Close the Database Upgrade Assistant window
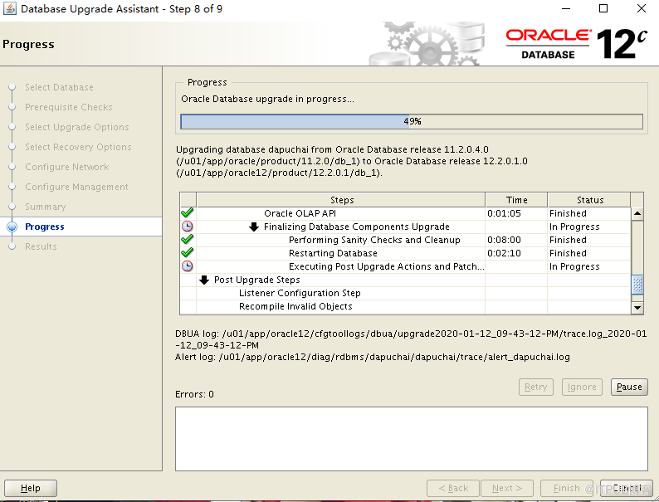The width and height of the screenshot is (659, 502). pyautogui.click(x=642, y=8)
